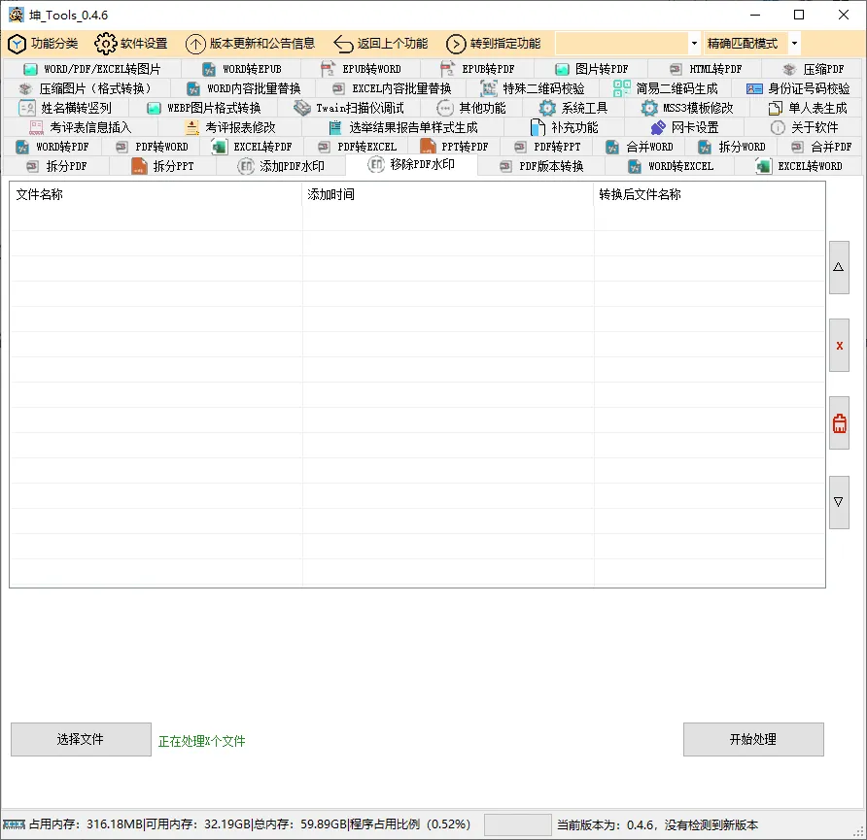Image resolution: width=867 pixels, height=840 pixels.
Task: Open the 拆分PDF tab
Action: pyautogui.click(x=56, y=166)
